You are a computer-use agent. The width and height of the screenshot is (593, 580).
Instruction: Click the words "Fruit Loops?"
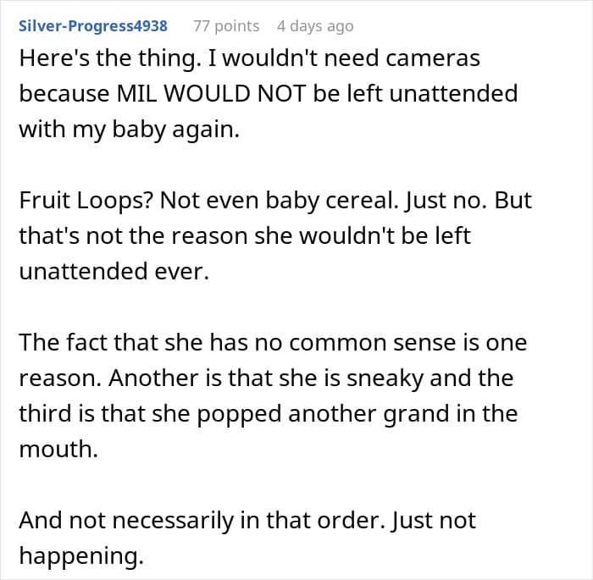point(86,201)
